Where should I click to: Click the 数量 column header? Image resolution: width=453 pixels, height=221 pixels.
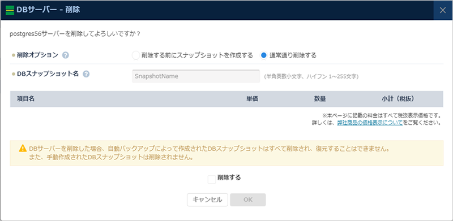320,99
